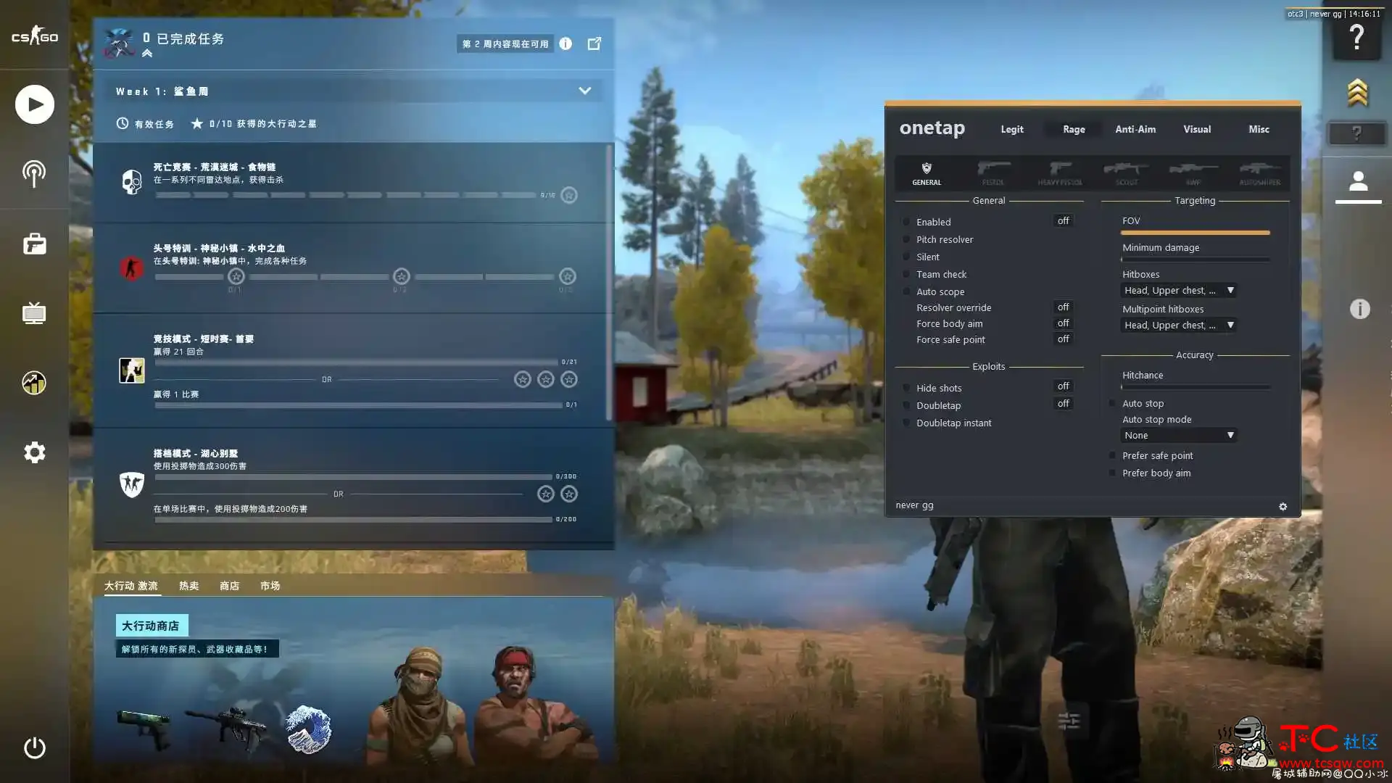This screenshot has height=783, width=1392.
Task: Click the SCOUT weapon category icon
Action: tap(1124, 172)
